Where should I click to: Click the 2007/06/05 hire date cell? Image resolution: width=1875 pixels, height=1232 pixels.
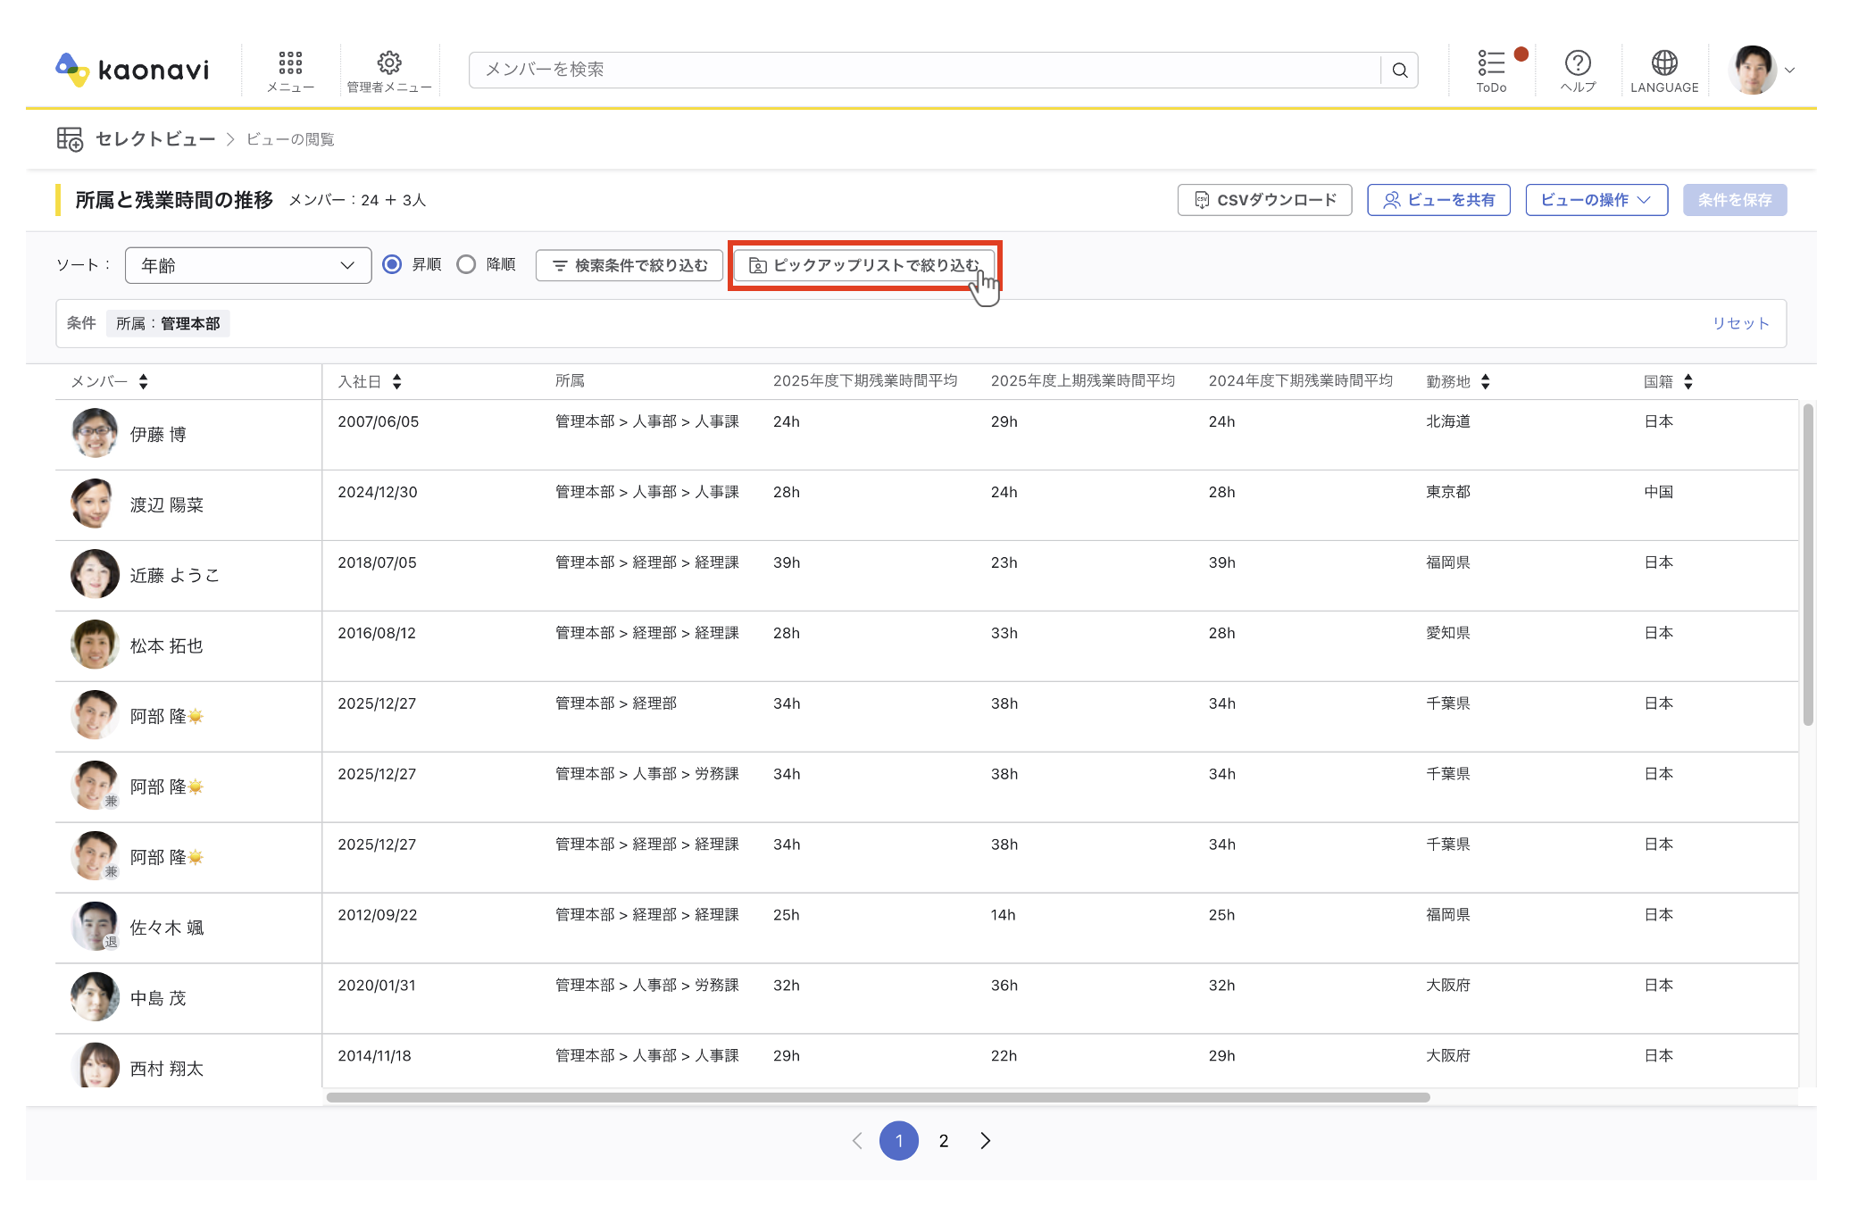click(379, 421)
